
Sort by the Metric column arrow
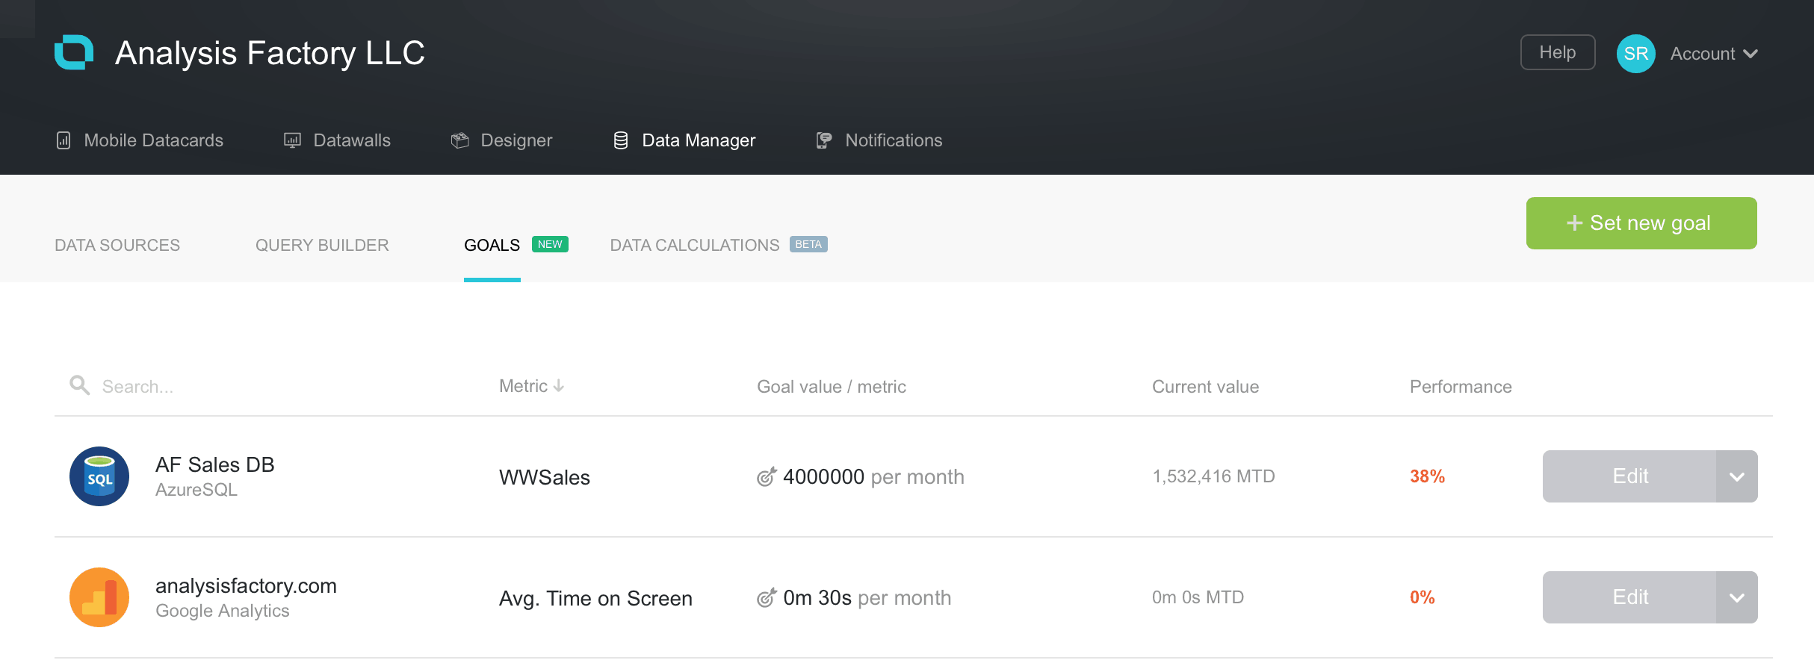[559, 386]
